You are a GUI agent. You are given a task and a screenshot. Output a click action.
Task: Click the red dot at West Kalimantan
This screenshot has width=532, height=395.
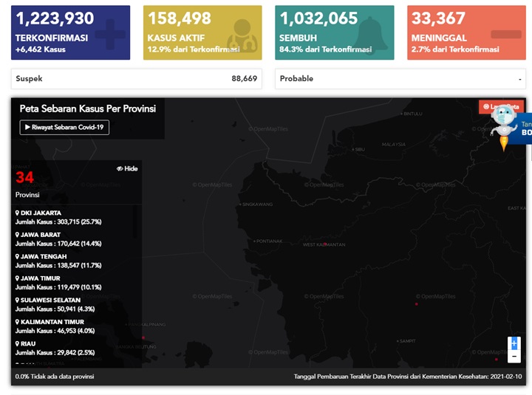pos(325,244)
